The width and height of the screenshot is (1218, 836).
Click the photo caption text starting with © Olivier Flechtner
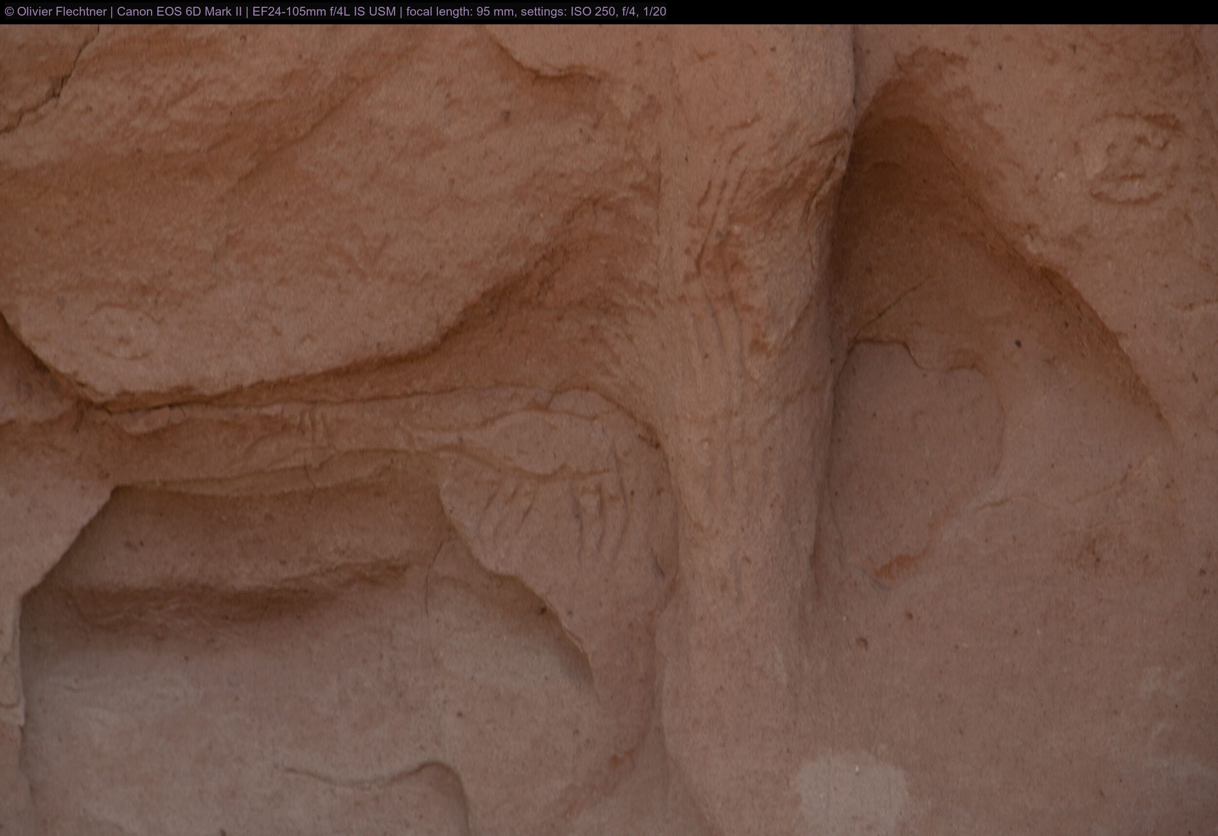click(x=335, y=12)
